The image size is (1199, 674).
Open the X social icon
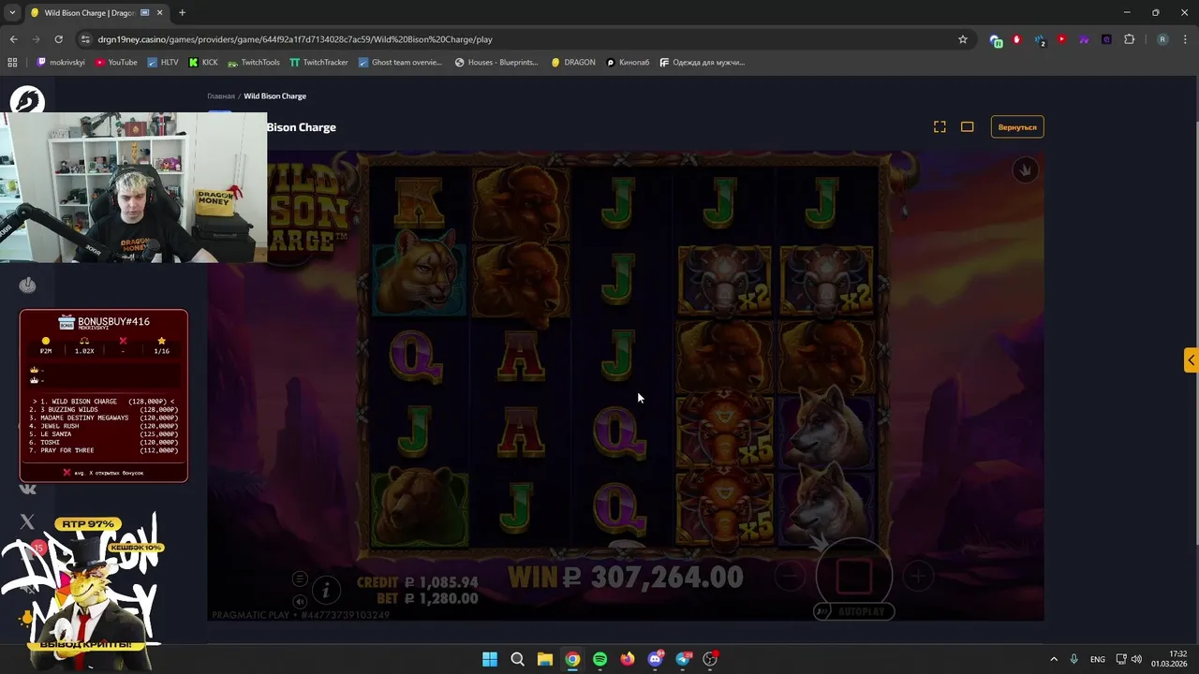(27, 521)
